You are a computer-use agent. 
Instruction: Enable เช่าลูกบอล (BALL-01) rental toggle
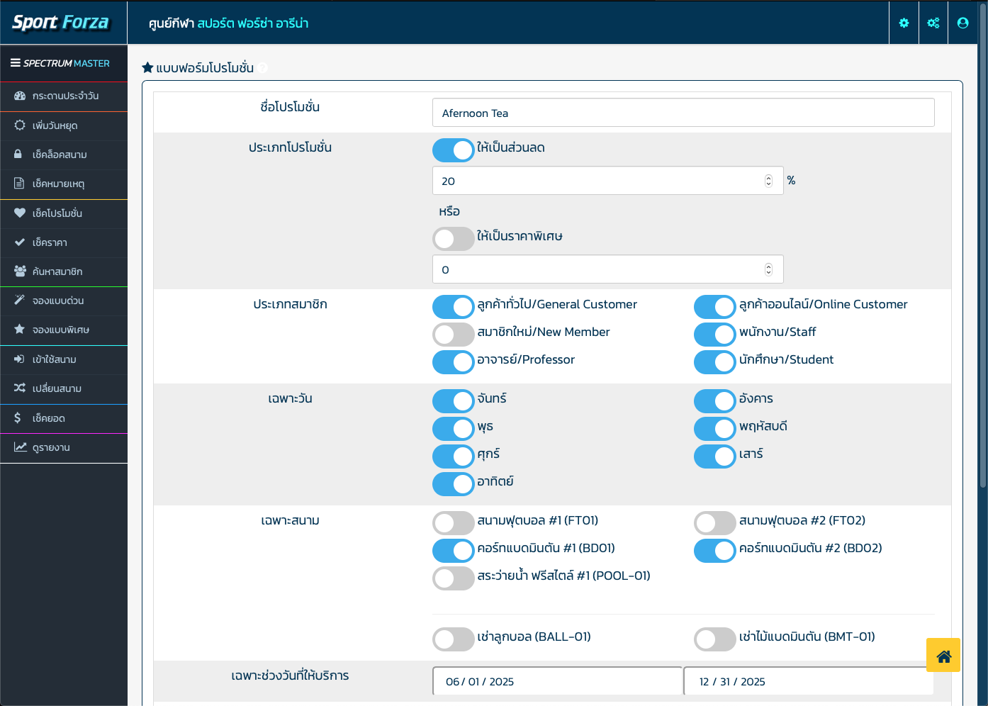click(x=454, y=639)
